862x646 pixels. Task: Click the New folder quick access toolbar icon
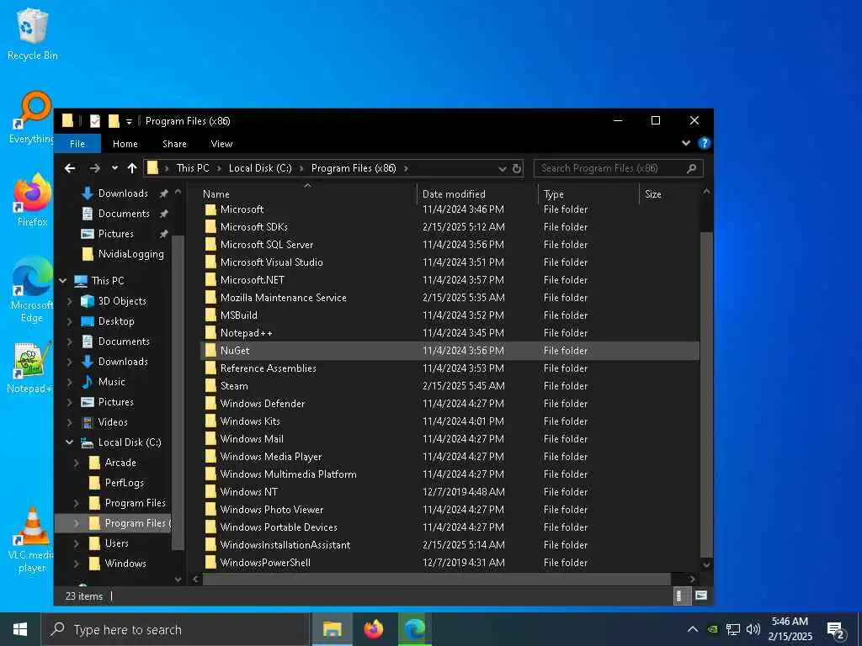114,121
